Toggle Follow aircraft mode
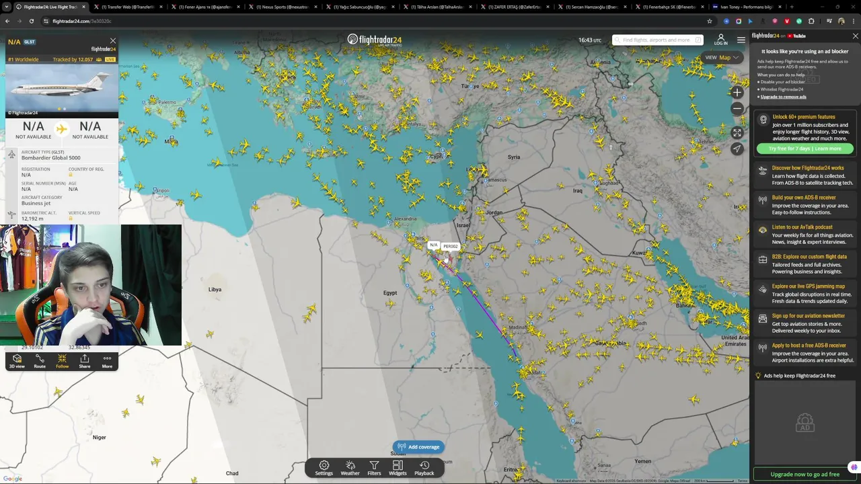The height and width of the screenshot is (484, 861). [62, 362]
